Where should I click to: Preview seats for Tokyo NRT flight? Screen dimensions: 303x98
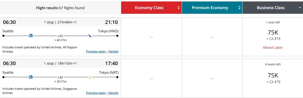[96, 93]
